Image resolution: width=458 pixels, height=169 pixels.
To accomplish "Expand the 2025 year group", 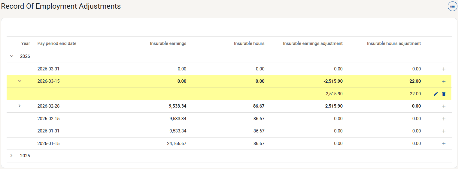I will pos(12,156).
